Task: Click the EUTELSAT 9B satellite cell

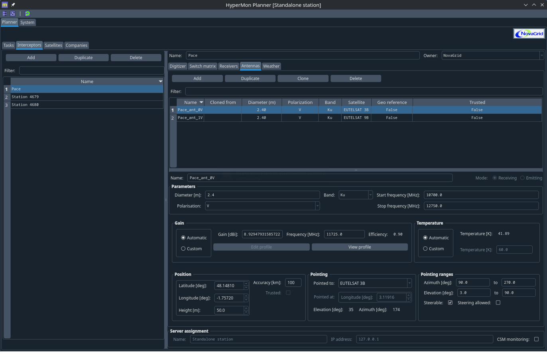Action: [356, 118]
